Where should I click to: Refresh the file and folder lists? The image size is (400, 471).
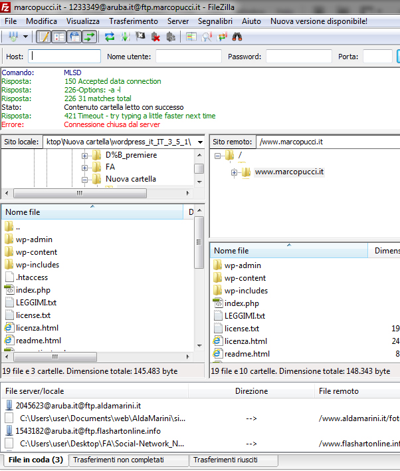click(x=110, y=37)
